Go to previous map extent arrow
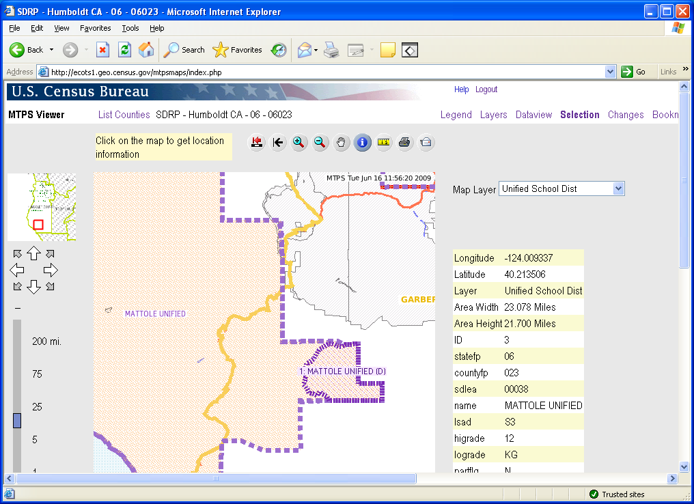694x504 pixels. point(278,143)
